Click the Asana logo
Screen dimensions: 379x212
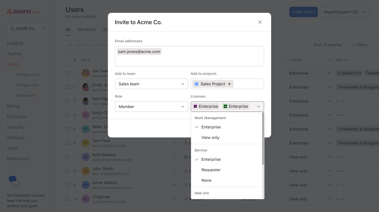point(23,12)
